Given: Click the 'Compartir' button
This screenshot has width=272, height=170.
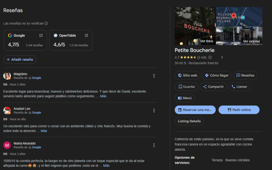Looking at the screenshot, I should click(213, 87).
